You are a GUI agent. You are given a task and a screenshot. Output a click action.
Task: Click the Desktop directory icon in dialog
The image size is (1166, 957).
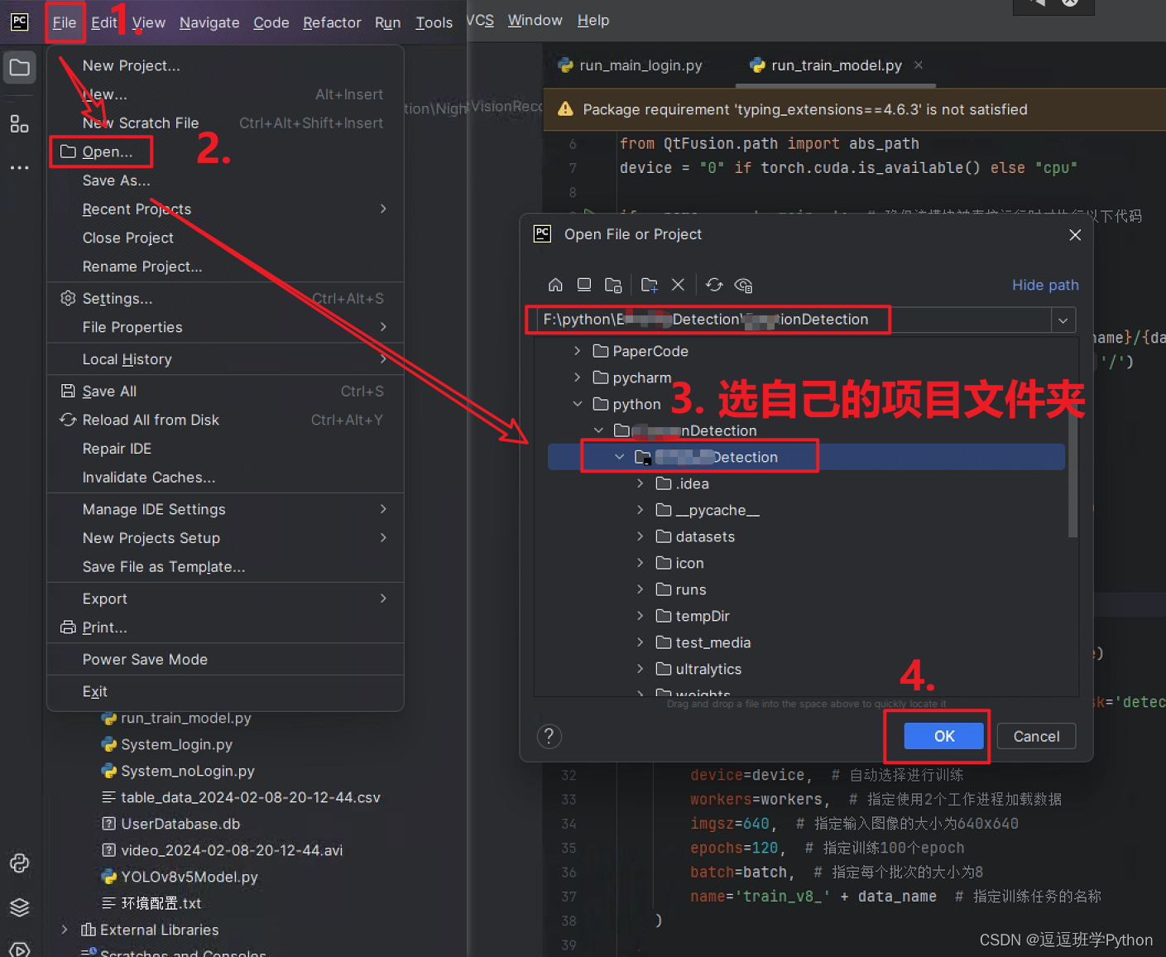[x=584, y=285]
